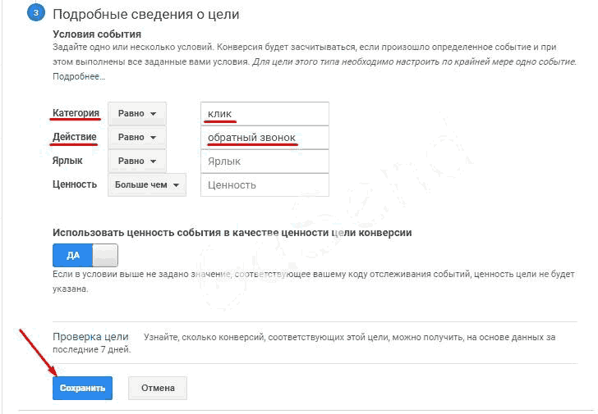Click the Отмена button
598x414 pixels.
coord(158,388)
